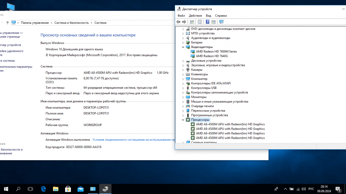Image resolution: width=346 pixels, height=194 pixels.
Task: Select Программные устройства tree item
Action: (x=209, y=115)
